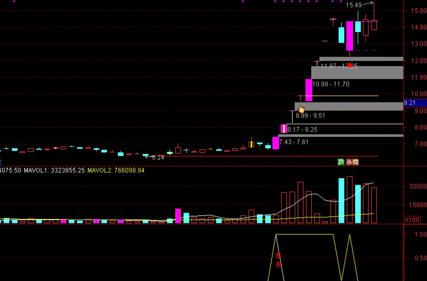
Task: Click the magenta volume bar in the middle
Action: pyautogui.click(x=178, y=216)
